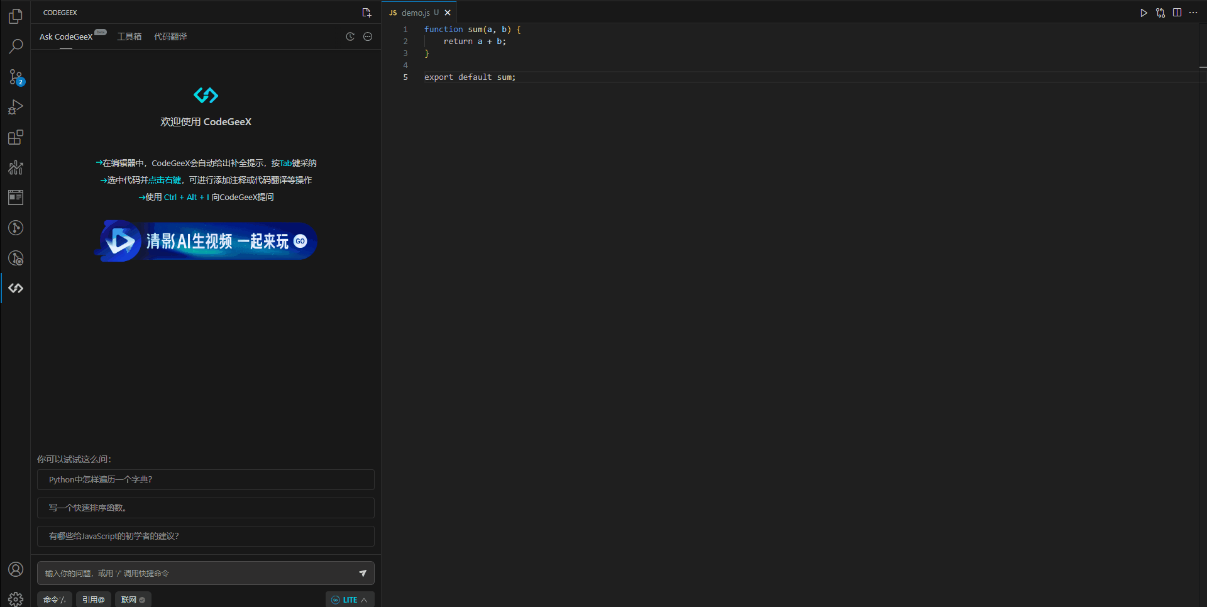Open the Search view in the activity bar
This screenshot has width=1207, height=607.
16,47
